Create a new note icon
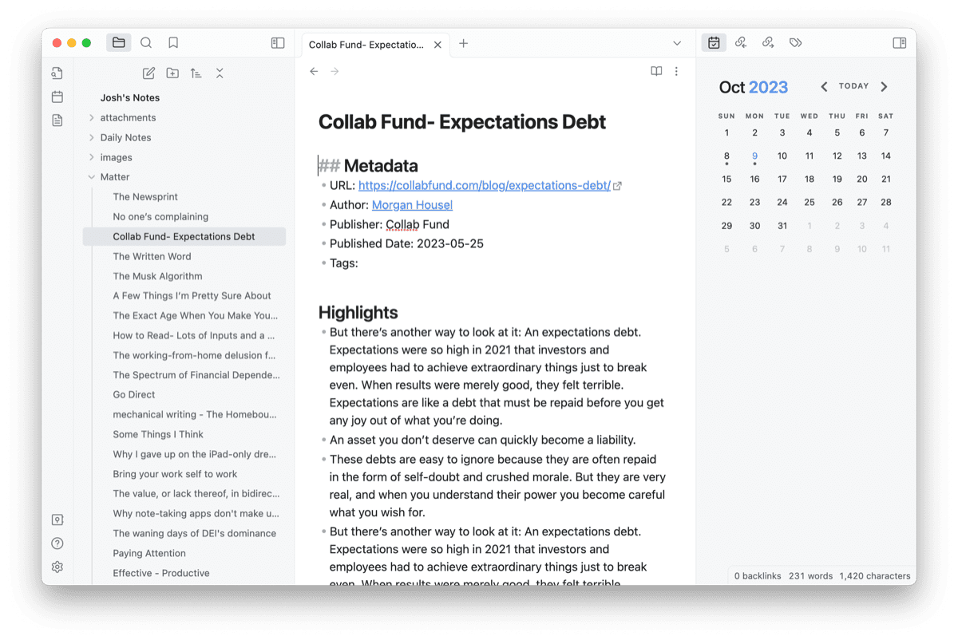The image size is (958, 640). pyautogui.click(x=148, y=73)
